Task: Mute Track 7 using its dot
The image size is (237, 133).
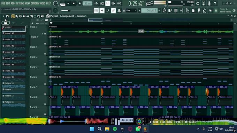Action: (x=45, y=94)
